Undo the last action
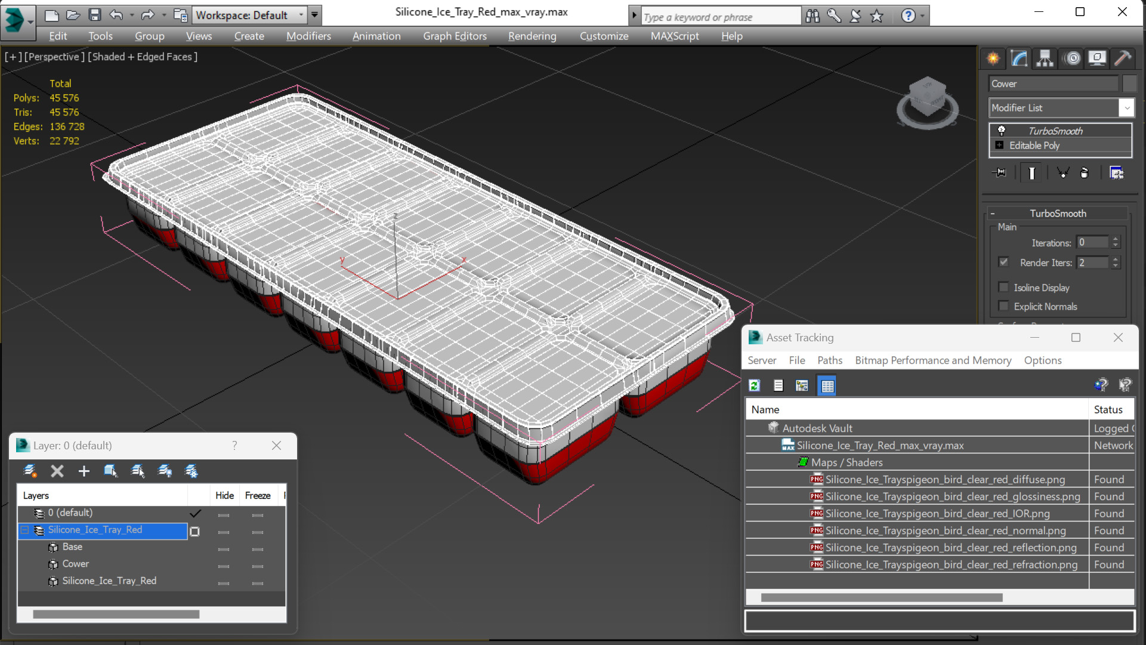1146x645 pixels. (116, 15)
